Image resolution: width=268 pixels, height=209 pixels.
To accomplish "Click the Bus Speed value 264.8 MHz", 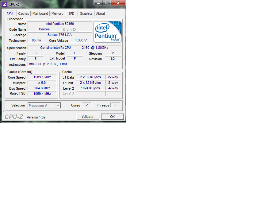I will 42,88.
